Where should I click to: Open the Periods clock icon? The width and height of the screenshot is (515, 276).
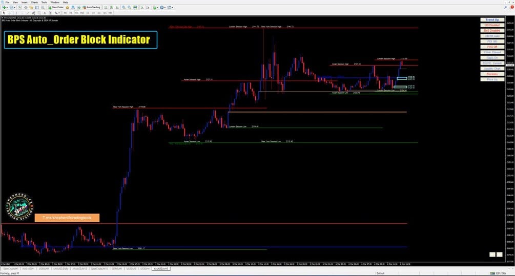(162, 7)
